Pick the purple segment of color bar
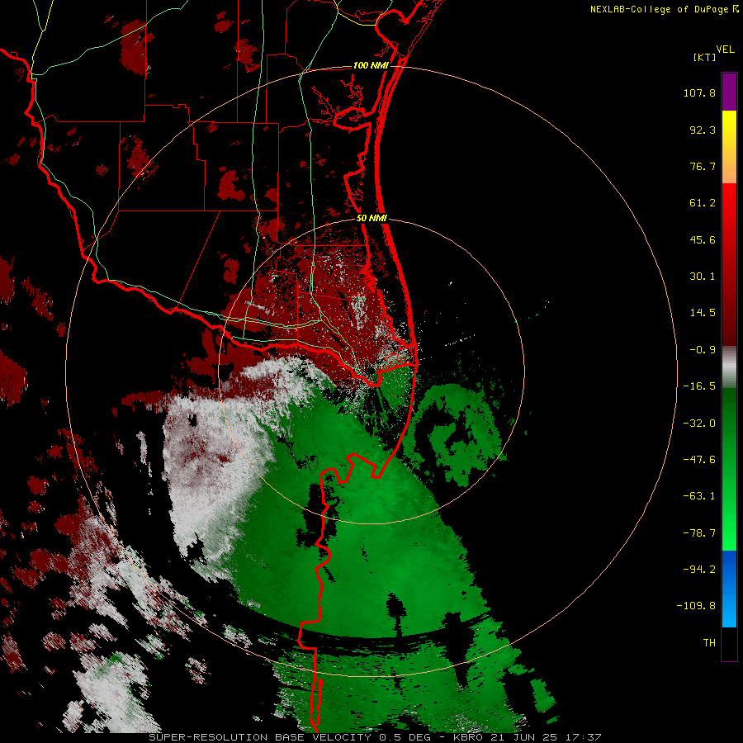This screenshot has height=743, width=743. pyautogui.click(x=729, y=92)
